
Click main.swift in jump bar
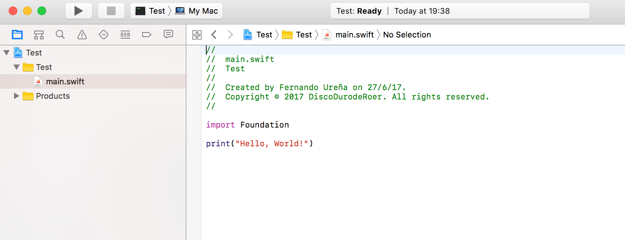[348, 35]
